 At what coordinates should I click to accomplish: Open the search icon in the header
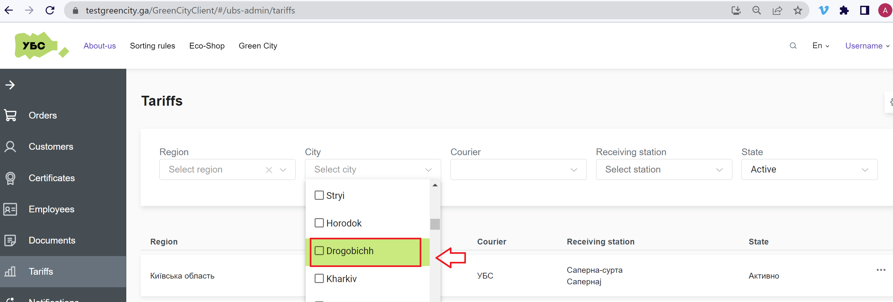[x=793, y=45]
